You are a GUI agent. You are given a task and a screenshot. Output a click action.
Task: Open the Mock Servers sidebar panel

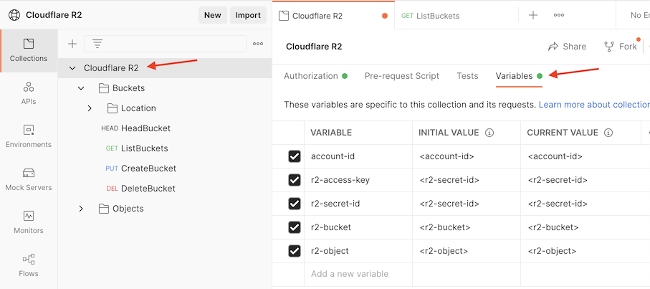tap(29, 179)
